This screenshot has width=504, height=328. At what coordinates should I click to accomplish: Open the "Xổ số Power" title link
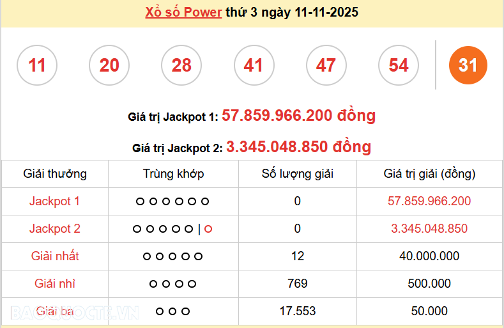tap(183, 12)
